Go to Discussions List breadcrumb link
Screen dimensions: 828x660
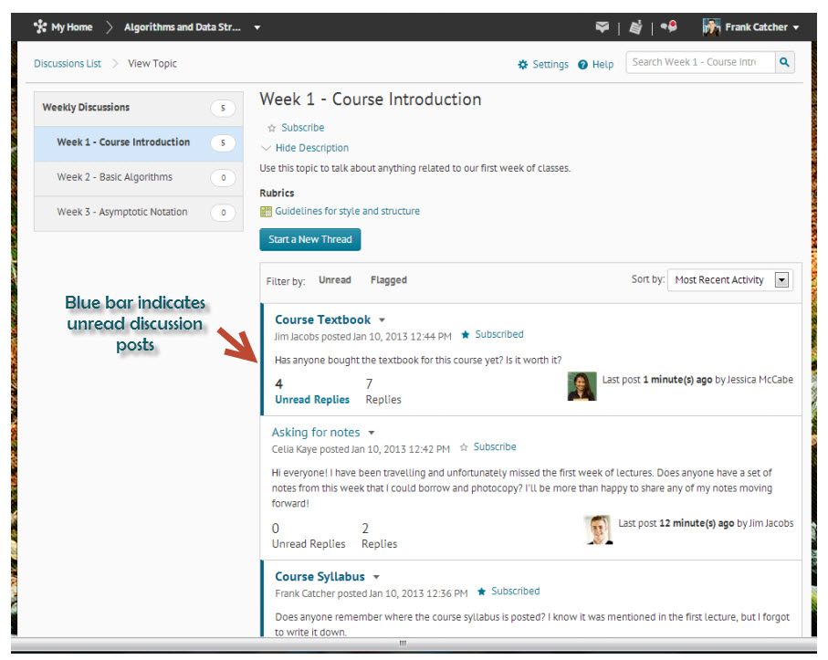68,64
